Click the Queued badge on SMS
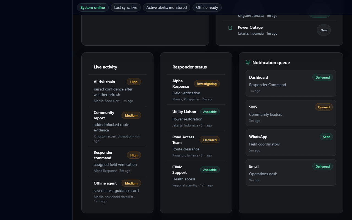This screenshot has width=352, height=220. point(324,107)
